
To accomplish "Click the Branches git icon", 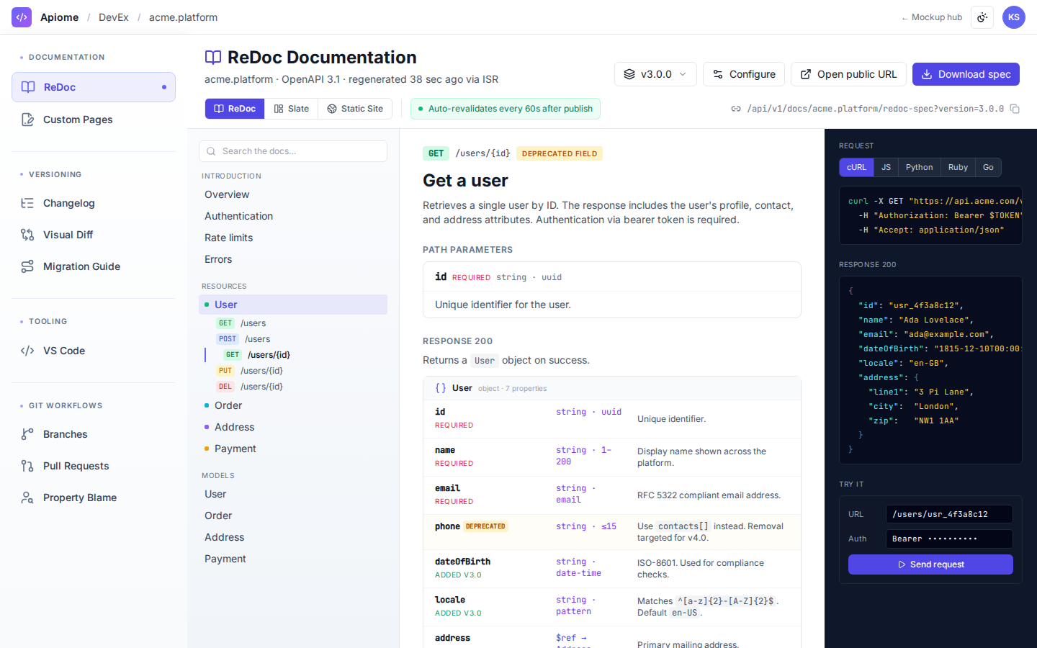I will click(27, 434).
